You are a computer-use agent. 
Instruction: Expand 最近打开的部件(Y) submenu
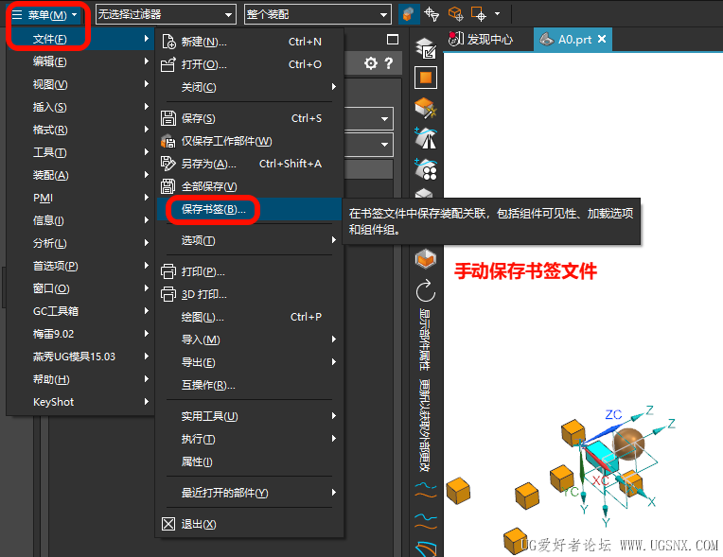click(x=249, y=493)
